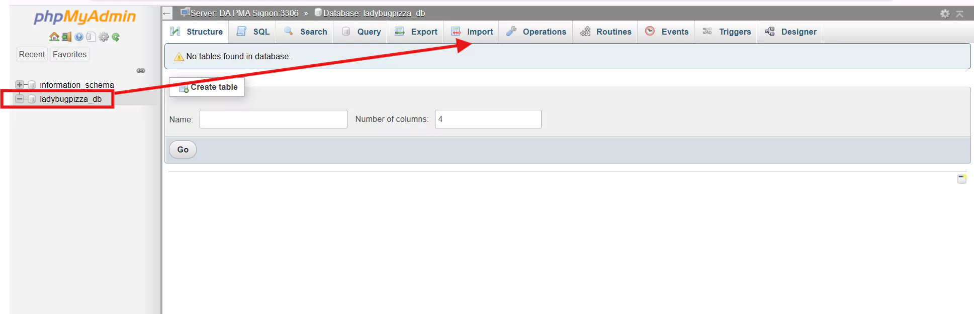The height and width of the screenshot is (314, 974).
Task: Click the phpMyAdmin logo
Action: click(x=84, y=17)
